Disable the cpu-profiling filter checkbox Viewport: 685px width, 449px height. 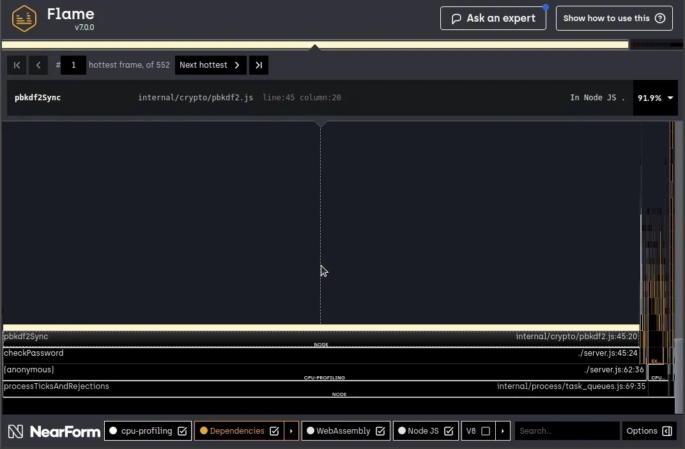183,430
